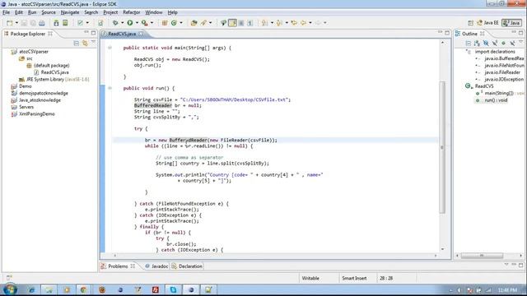Click the Print icon in toolbar

(x=42, y=23)
